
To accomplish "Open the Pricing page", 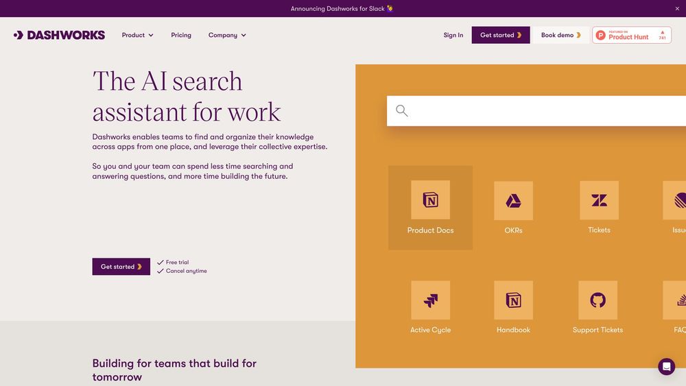I will pyautogui.click(x=181, y=35).
